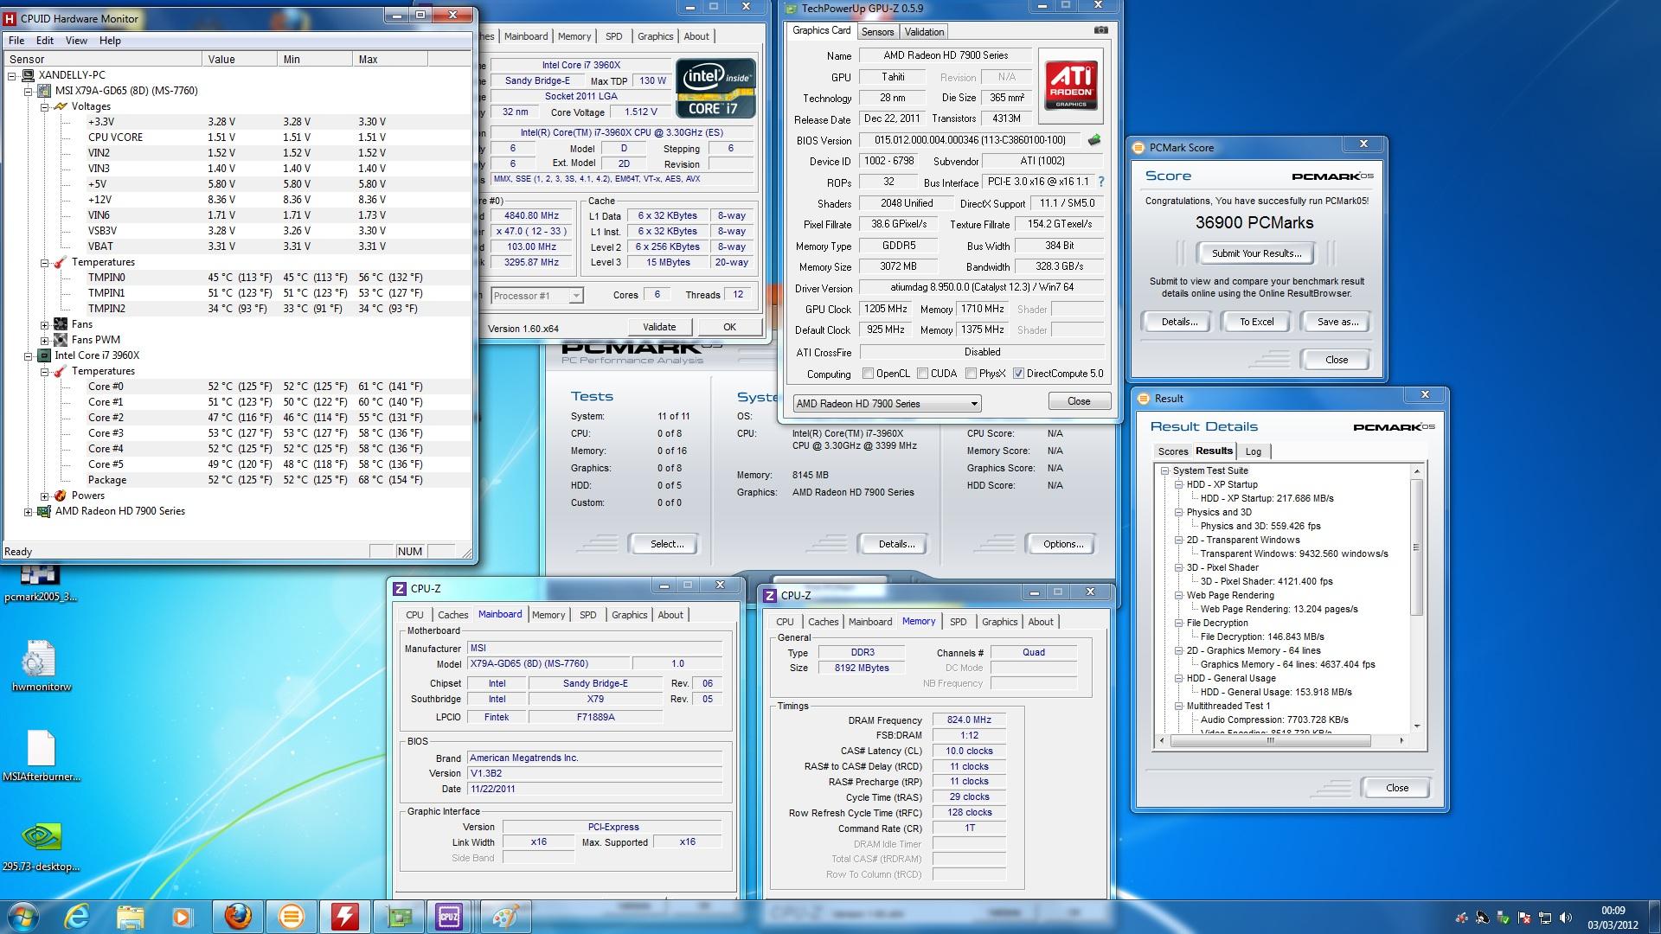This screenshot has height=934, width=1661.
Task: Click the Result Details horizontal scrollbar
Action: pos(1270,740)
